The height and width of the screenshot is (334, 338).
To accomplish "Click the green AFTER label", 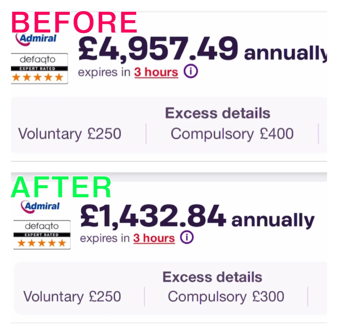I will [x=61, y=187].
